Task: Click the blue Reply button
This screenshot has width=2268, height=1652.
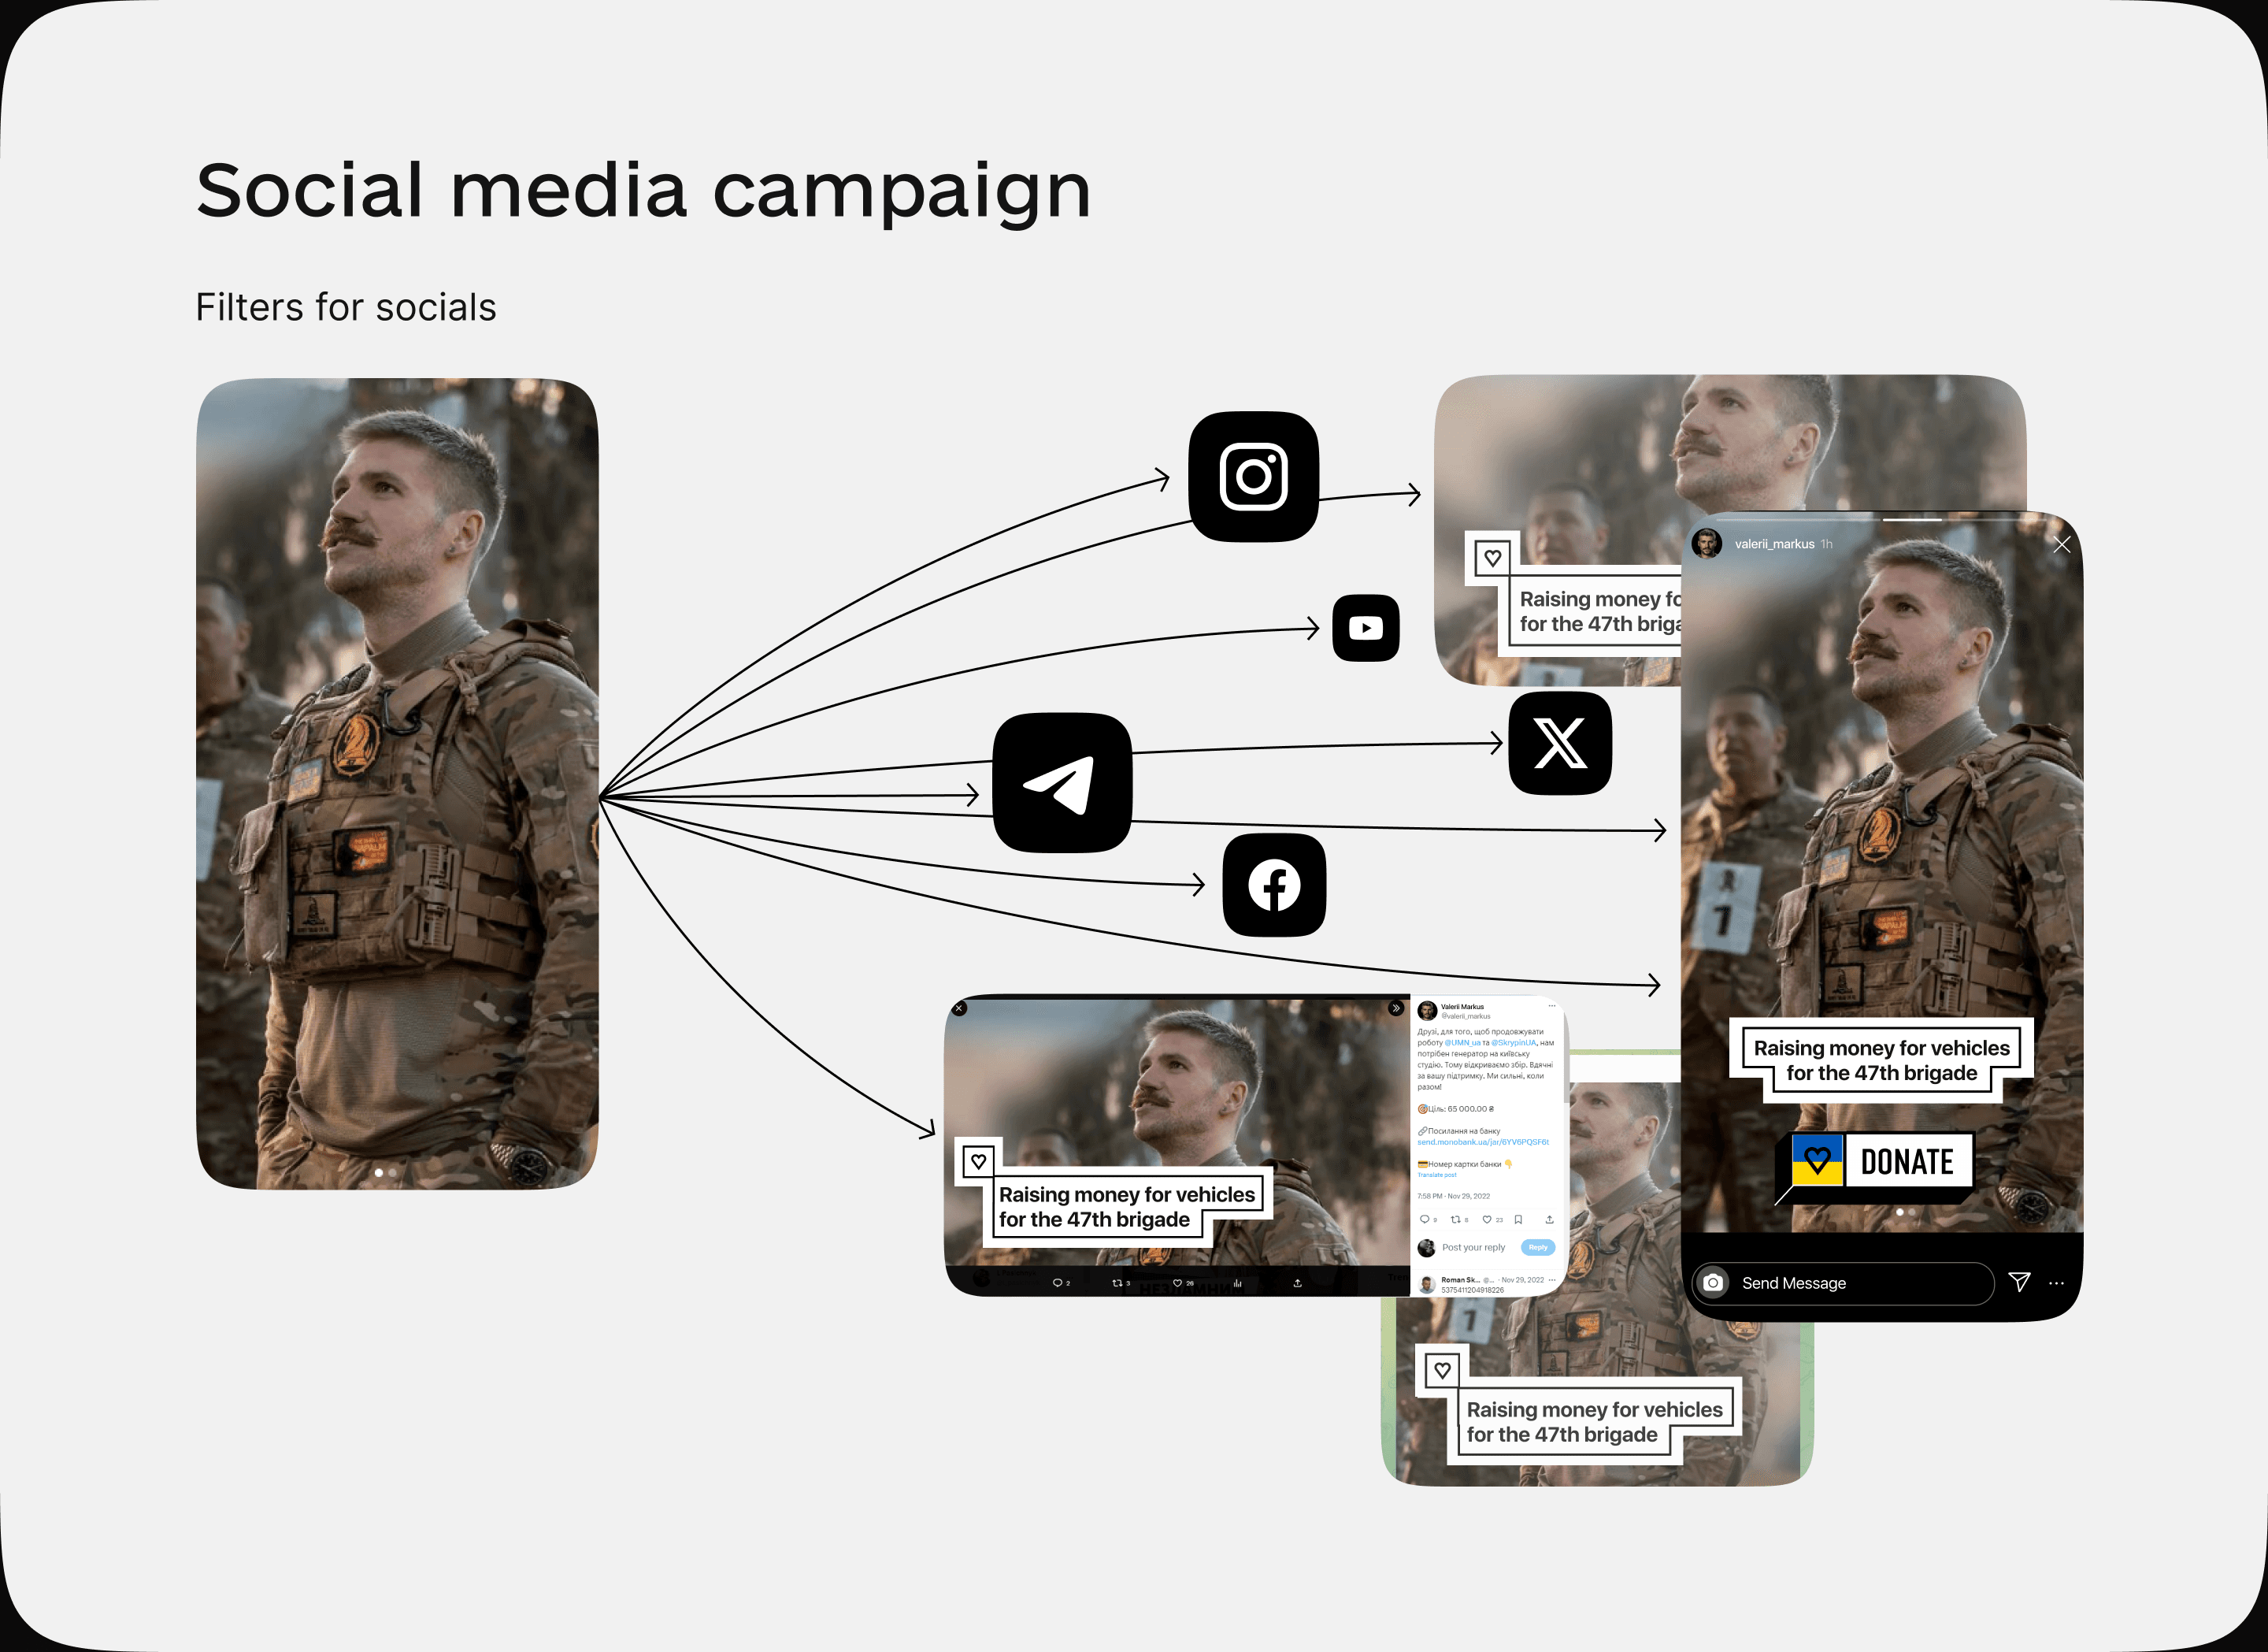Action: [1537, 1247]
